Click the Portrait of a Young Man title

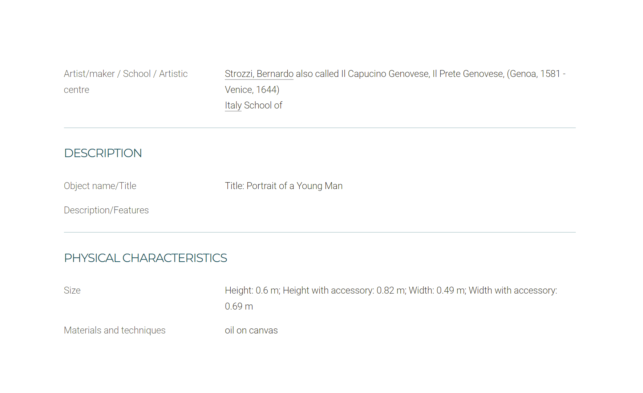click(x=294, y=186)
